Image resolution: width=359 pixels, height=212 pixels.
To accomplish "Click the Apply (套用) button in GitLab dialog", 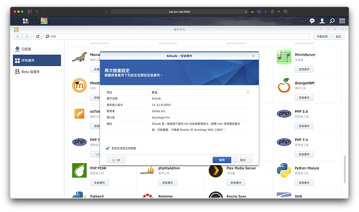I will 222,160.
